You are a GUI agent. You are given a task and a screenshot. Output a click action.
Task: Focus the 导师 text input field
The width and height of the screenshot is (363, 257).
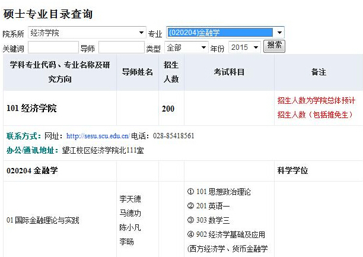coord(120,47)
